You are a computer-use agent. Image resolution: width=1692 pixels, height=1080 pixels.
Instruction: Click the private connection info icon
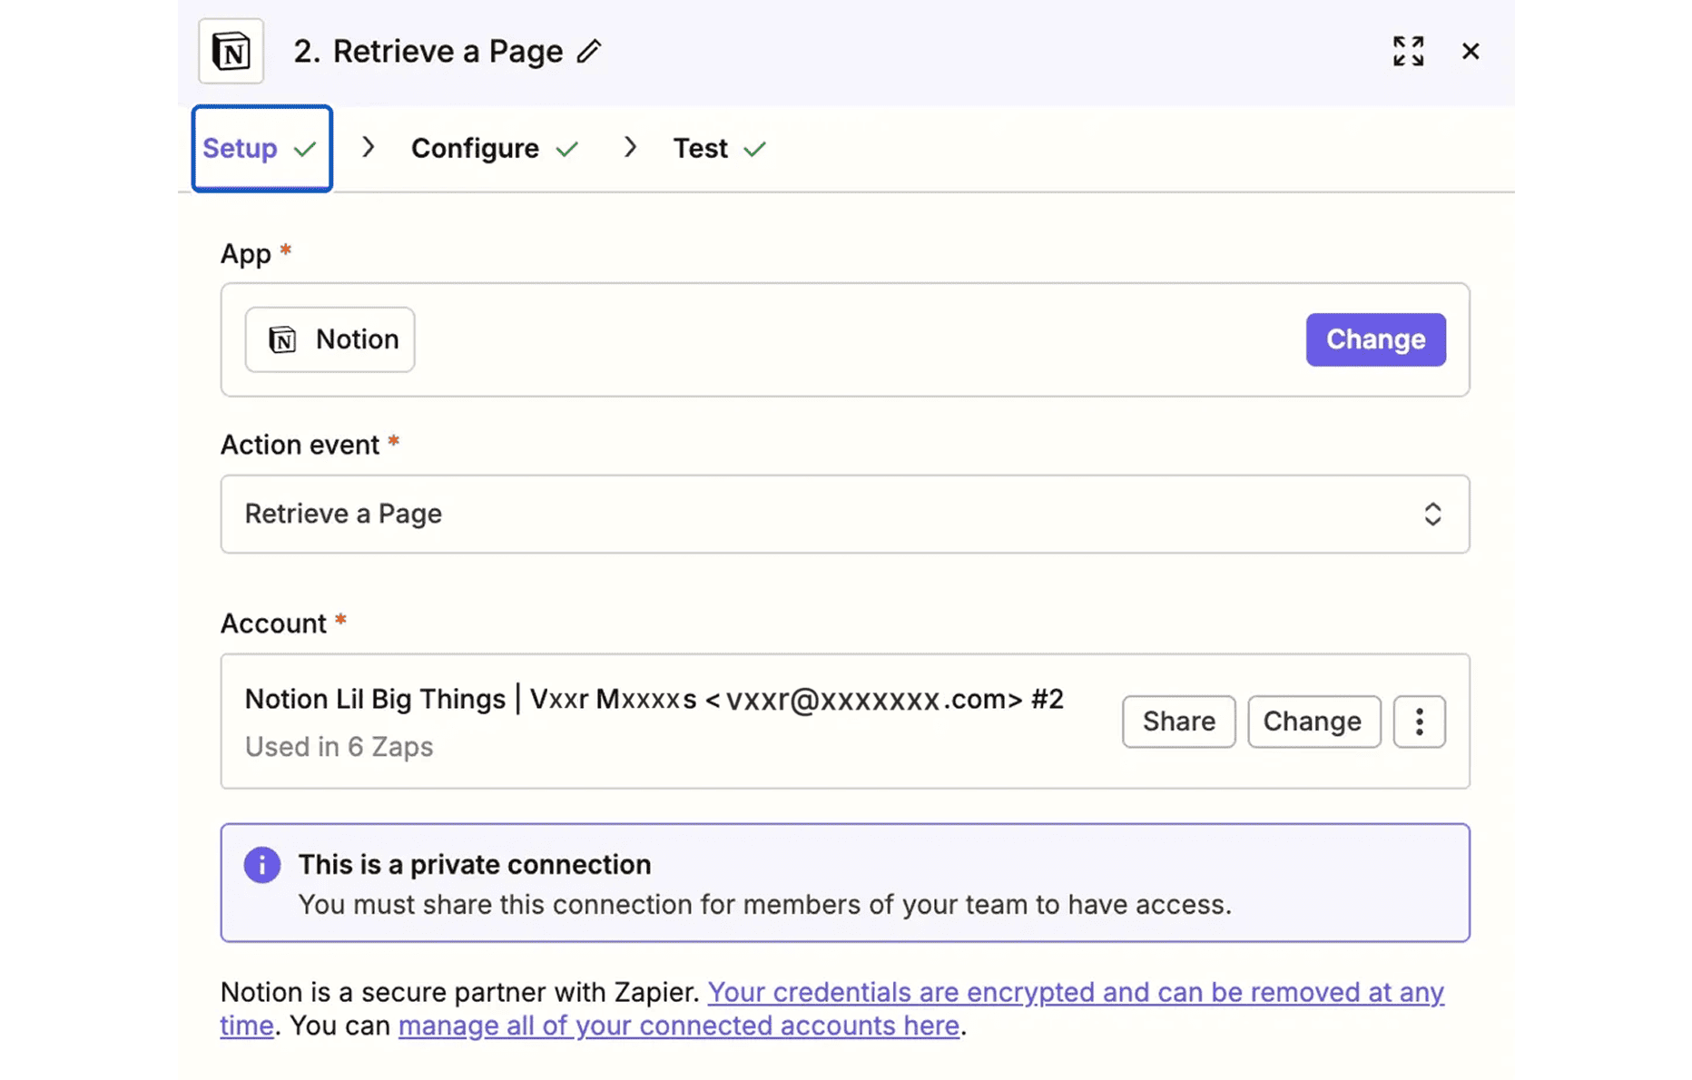point(261,865)
